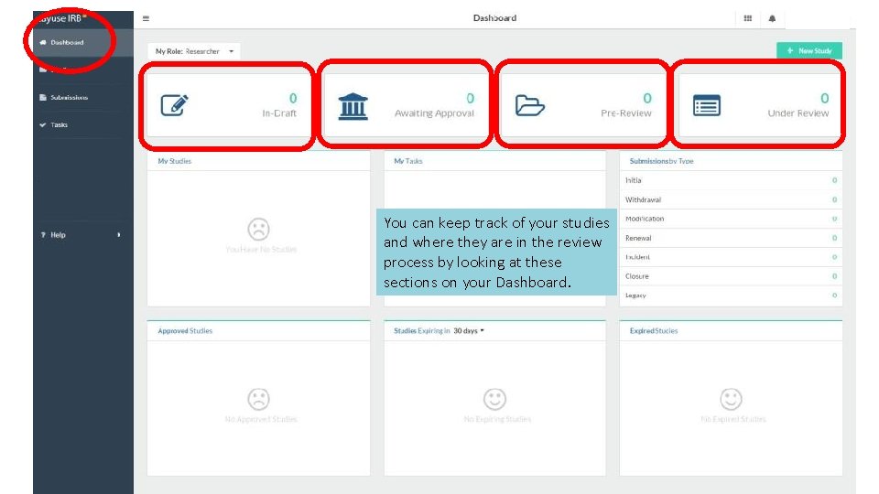Select the In-Draft label
The height and width of the screenshot is (494, 879).
pos(279,113)
